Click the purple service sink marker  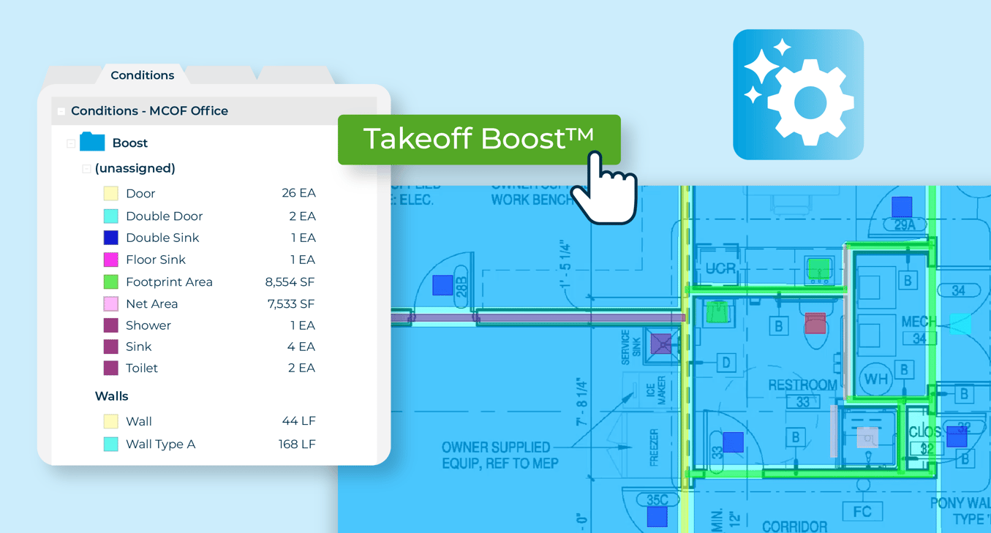pyautogui.click(x=661, y=344)
